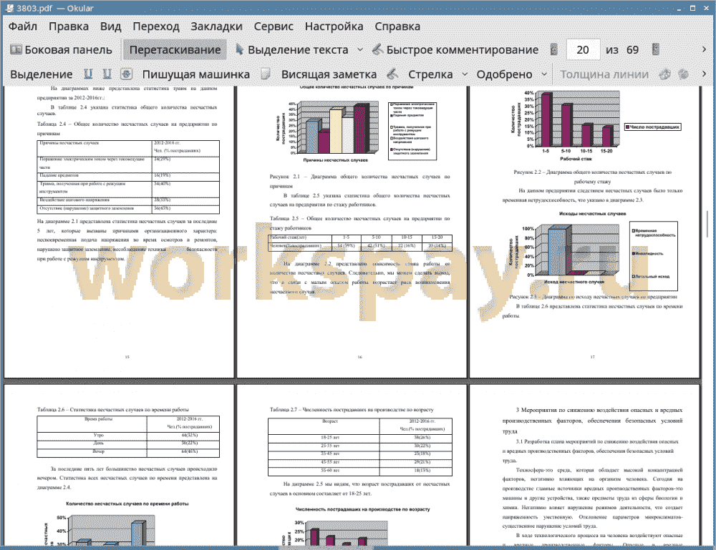Open the Толщина линии line width selector
Image resolution: width=716 pixels, height=550 pixels.
pyautogui.click(x=604, y=74)
